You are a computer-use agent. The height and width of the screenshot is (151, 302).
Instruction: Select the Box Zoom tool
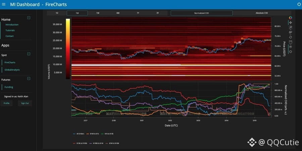(291, 28)
